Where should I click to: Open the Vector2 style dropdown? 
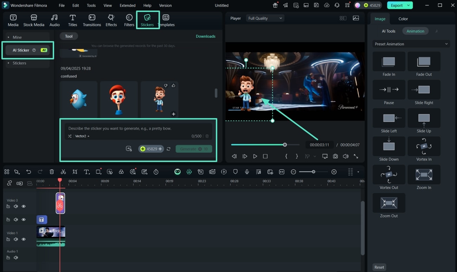pos(82,136)
